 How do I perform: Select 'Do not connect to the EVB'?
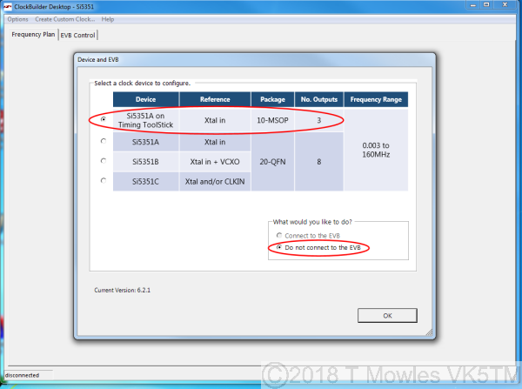(x=279, y=248)
